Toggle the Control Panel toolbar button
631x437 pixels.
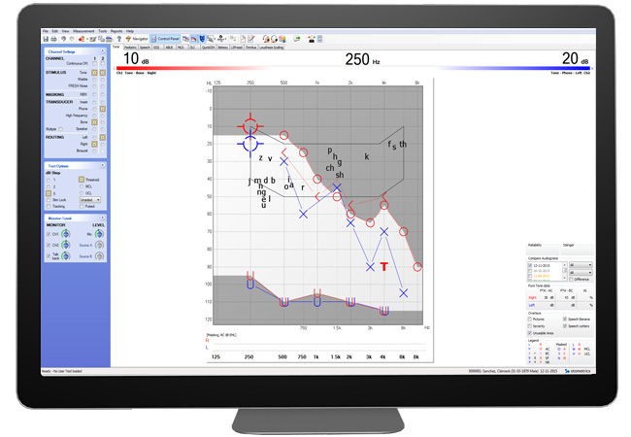(164, 38)
